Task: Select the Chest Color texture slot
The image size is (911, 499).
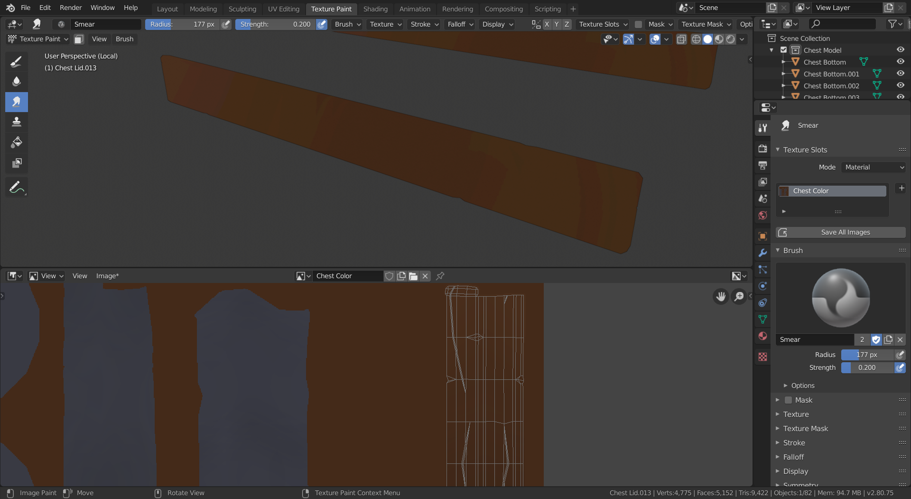Action: click(832, 191)
